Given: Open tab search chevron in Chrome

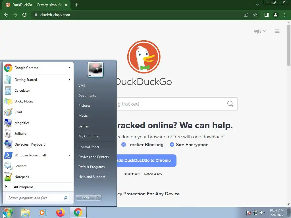Looking at the screenshot, I should (x=257, y=5).
